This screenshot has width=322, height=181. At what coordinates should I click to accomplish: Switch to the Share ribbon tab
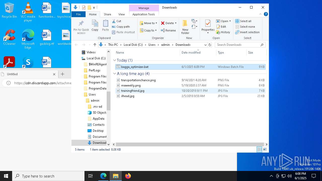107,14
